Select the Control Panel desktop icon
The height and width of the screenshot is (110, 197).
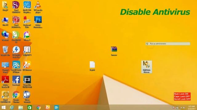click(x=5, y=67)
